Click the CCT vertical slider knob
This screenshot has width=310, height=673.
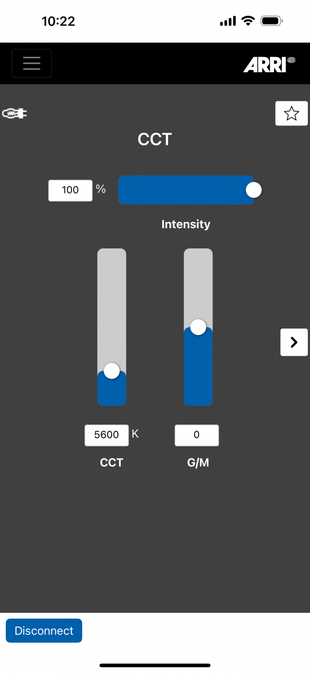click(112, 371)
